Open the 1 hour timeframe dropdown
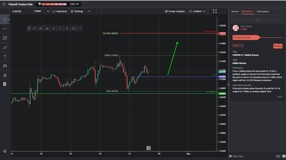The height and width of the screenshot is (160, 286). click(x=41, y=11)
